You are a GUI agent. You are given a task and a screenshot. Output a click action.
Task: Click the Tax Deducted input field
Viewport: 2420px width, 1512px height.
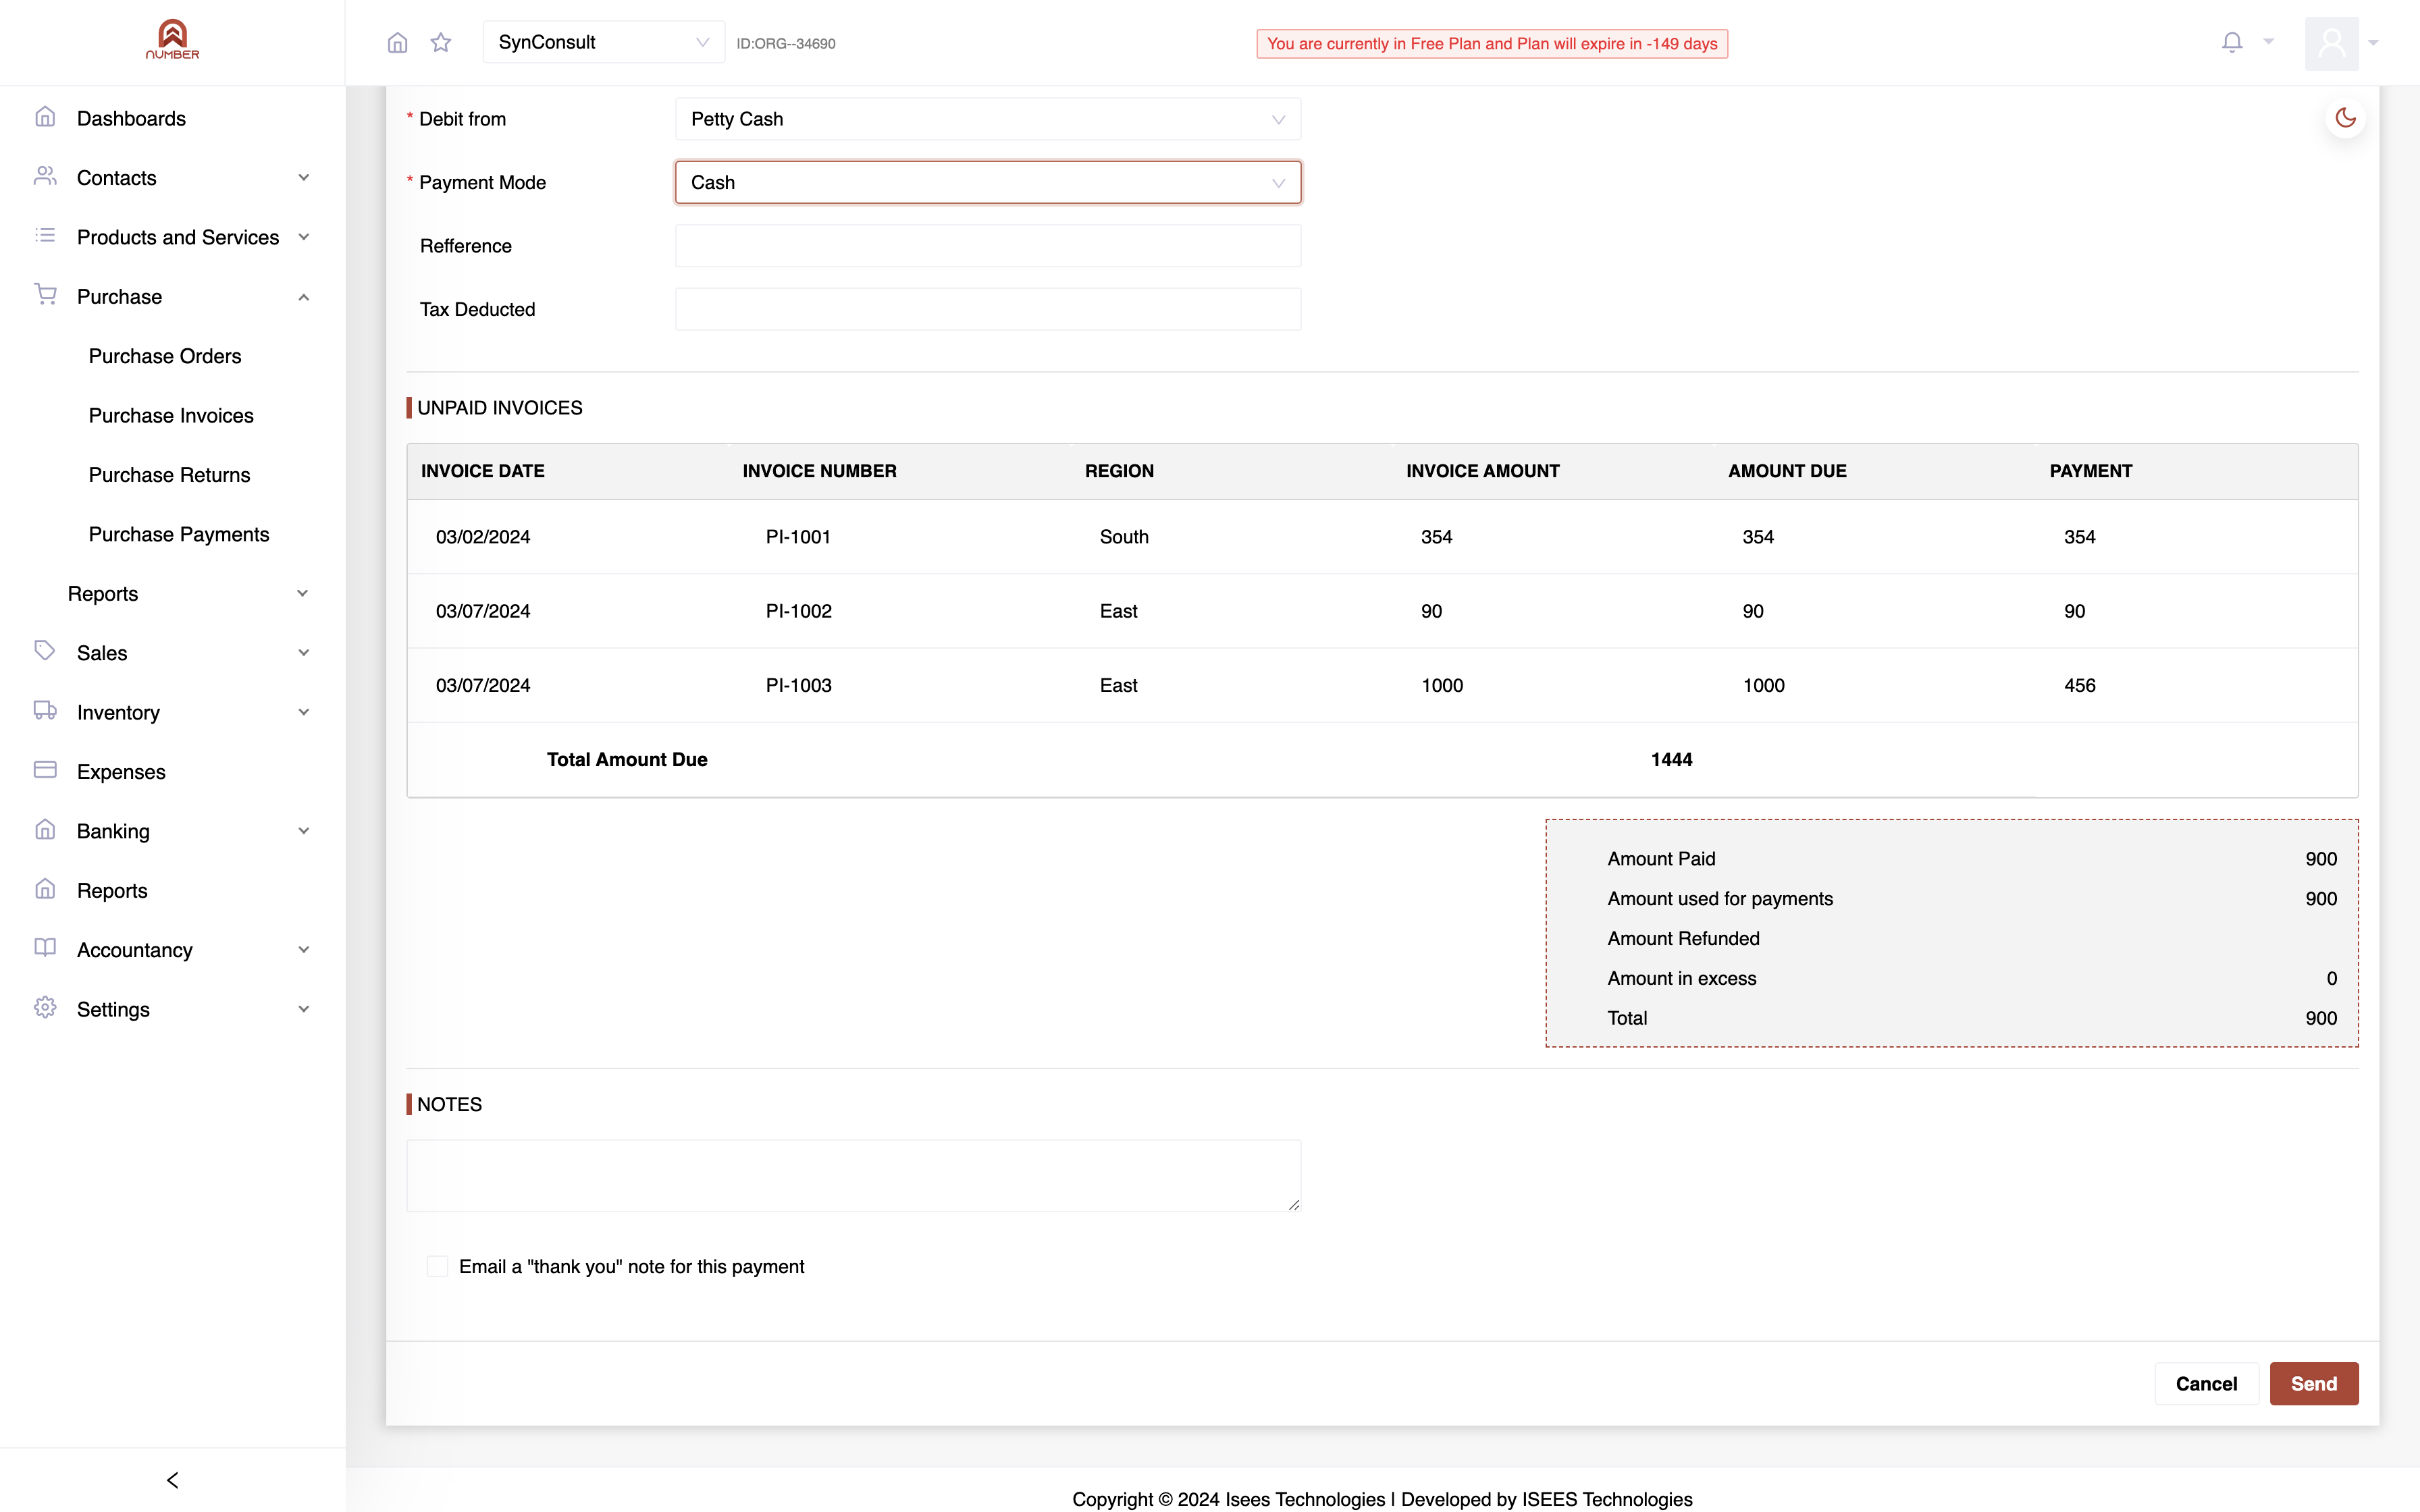pos(988,309)
